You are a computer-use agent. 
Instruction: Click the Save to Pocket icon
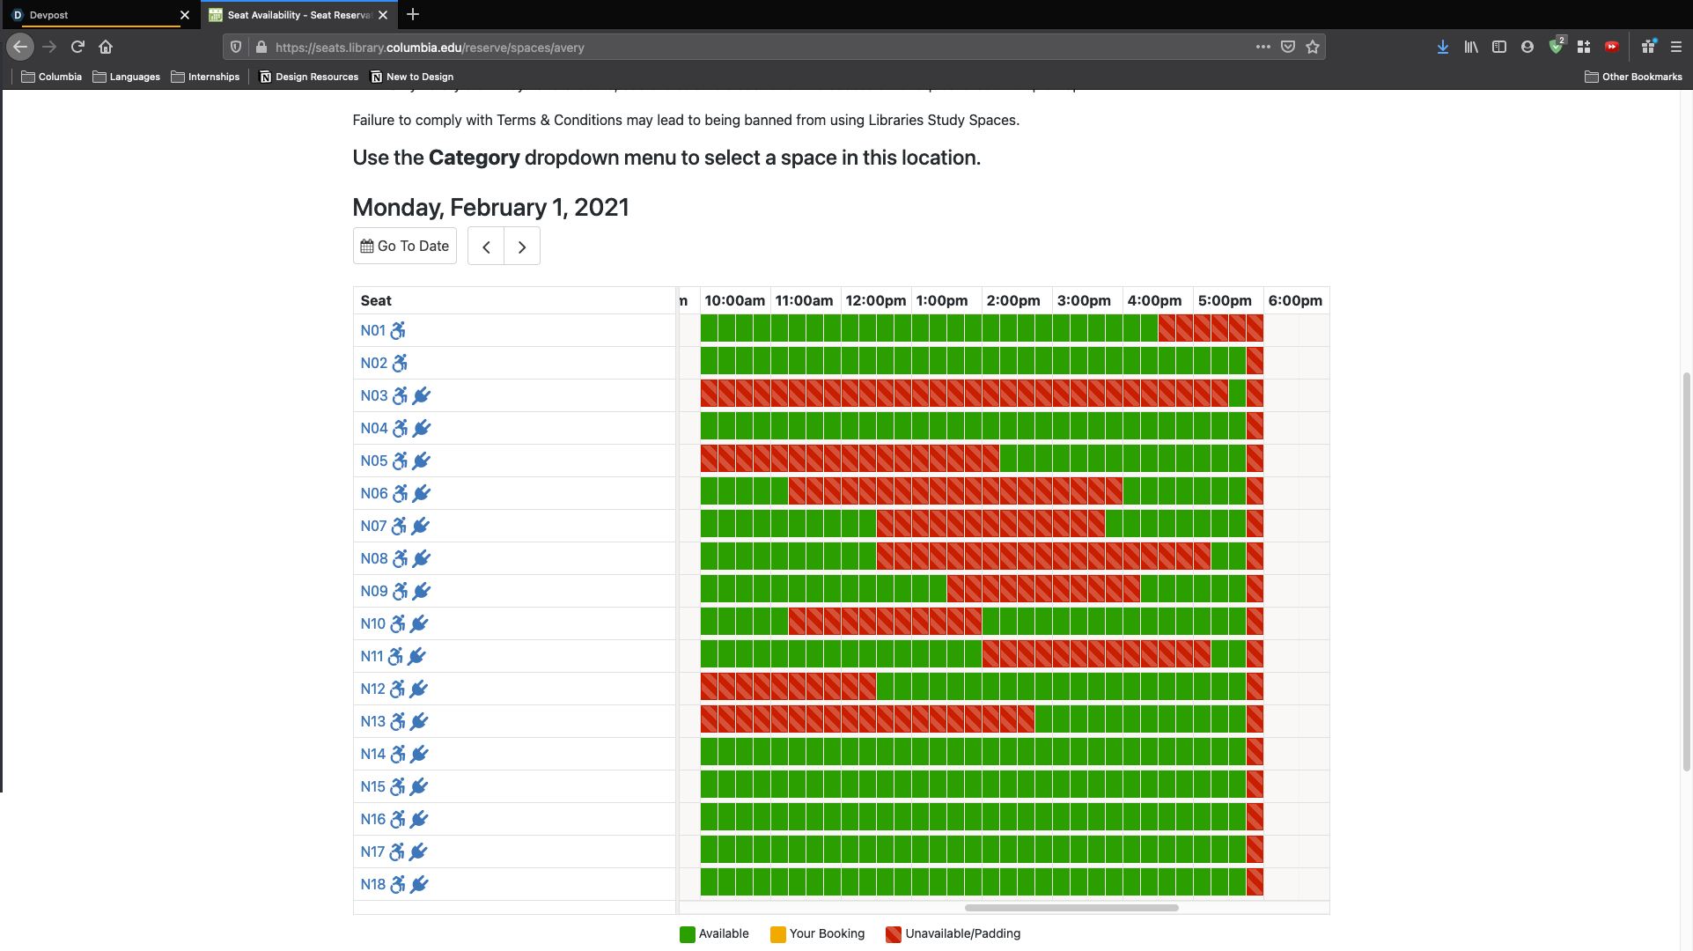point(1288,47)
